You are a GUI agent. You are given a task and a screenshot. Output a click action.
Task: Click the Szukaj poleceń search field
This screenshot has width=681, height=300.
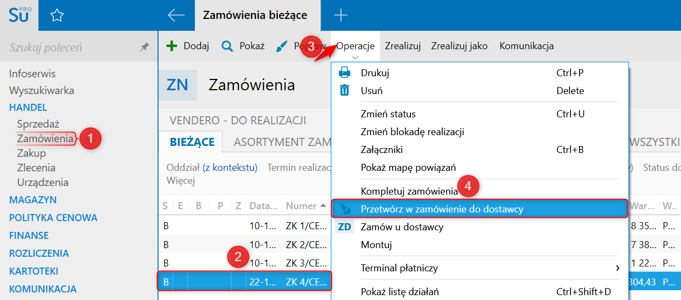(70, 48)
